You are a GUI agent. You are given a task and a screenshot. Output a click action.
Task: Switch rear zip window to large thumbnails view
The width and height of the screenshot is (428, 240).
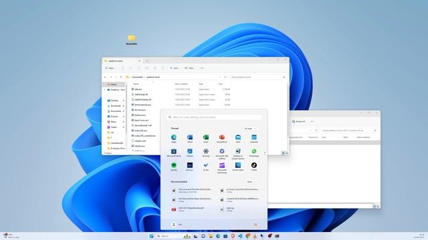coord(378,206)
